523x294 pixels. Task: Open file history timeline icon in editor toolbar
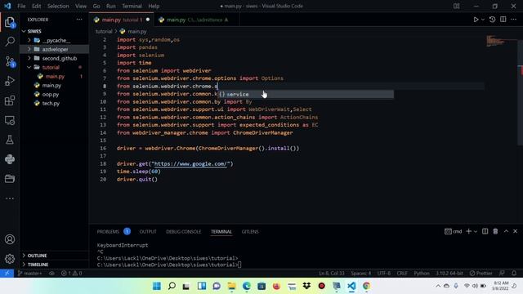click(x=492, y=20)
